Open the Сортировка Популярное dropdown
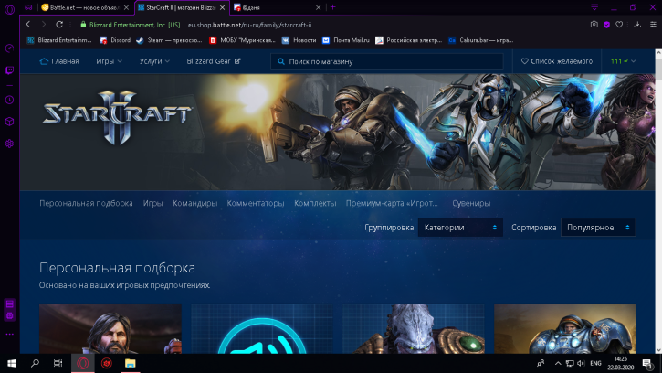 click(x=597, y=228)
